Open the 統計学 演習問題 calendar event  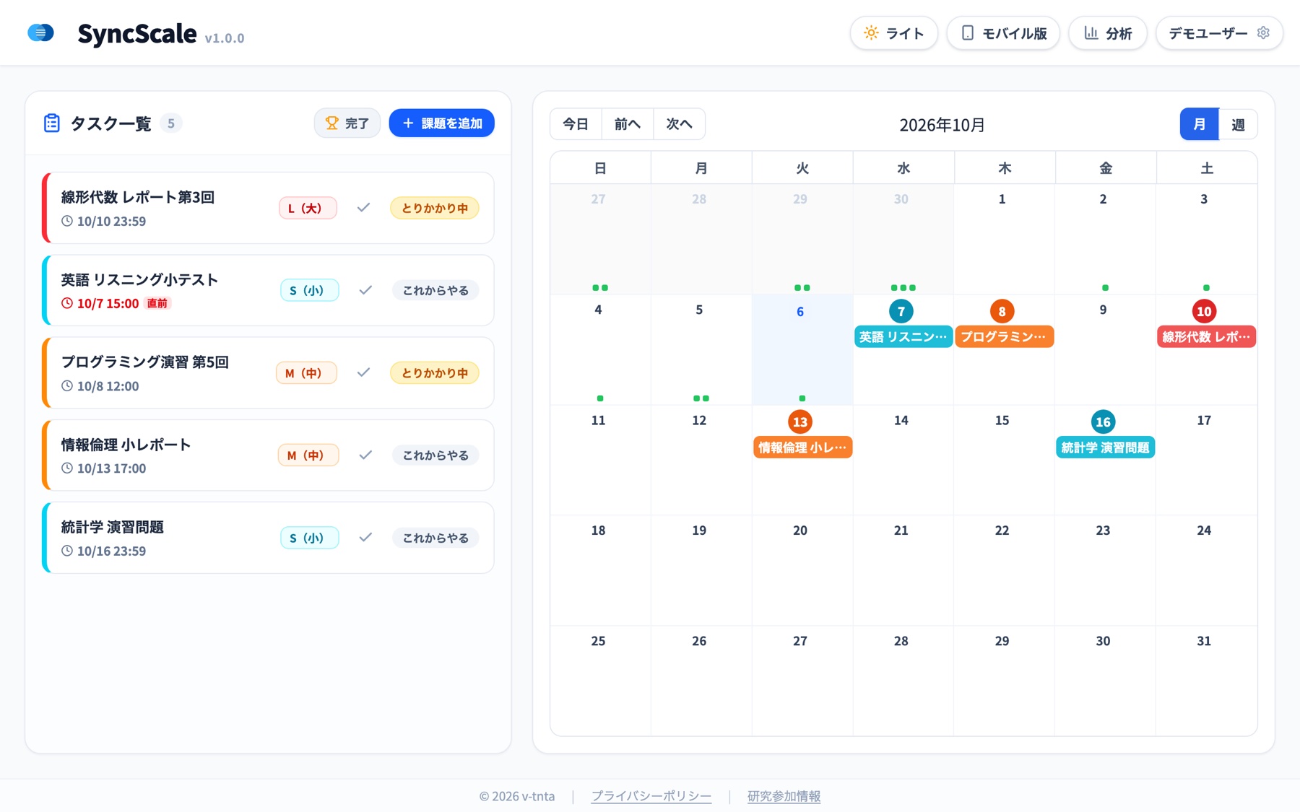click(x=1106, y=448)
